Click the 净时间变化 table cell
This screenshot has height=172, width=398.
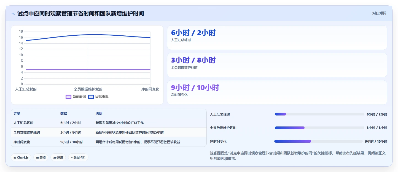(22, 142)
